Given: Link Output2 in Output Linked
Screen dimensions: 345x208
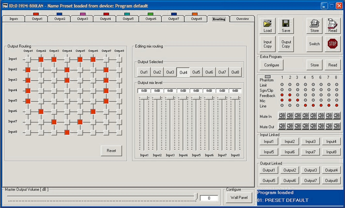Looking at the screenshot, I should (x=289, y=170).
